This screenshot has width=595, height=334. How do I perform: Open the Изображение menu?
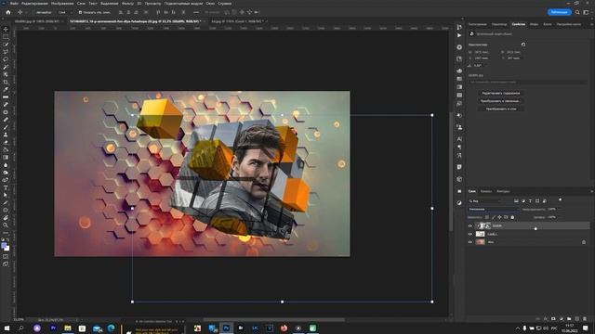tap(62, 4)
